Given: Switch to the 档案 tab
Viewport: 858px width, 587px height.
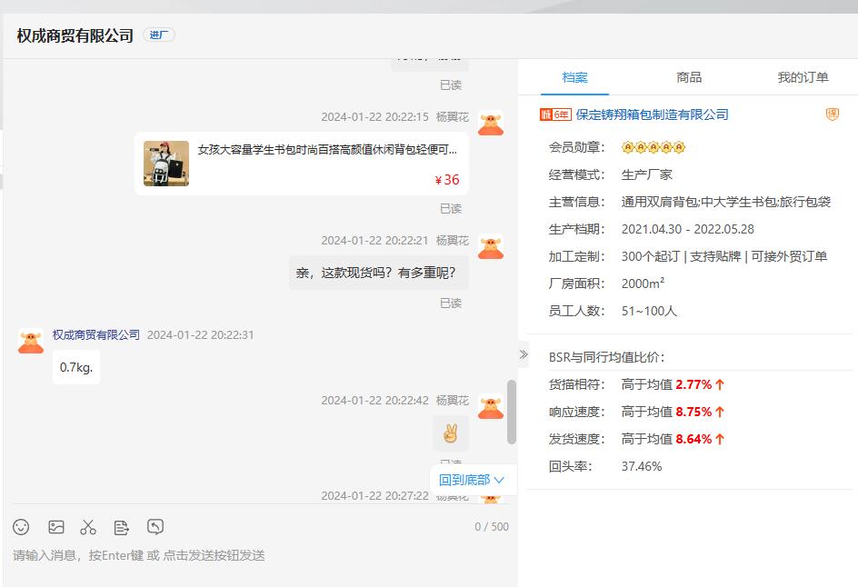Looking at the screenshot, I should (574, 77).
